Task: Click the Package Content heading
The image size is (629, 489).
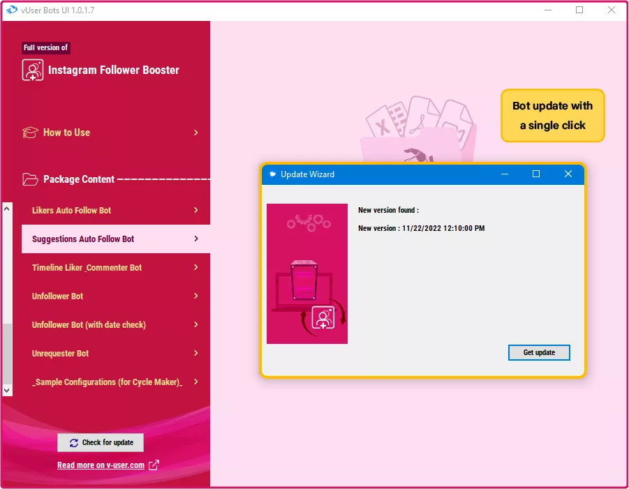Action: pos(79,179)
